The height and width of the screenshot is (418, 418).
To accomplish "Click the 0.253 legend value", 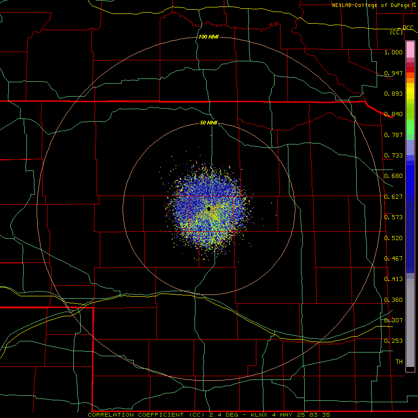I will (x=393, y=341).
